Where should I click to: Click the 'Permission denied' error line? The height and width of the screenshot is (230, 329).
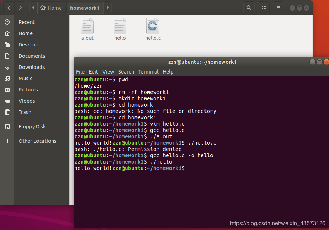click(128, 149)
